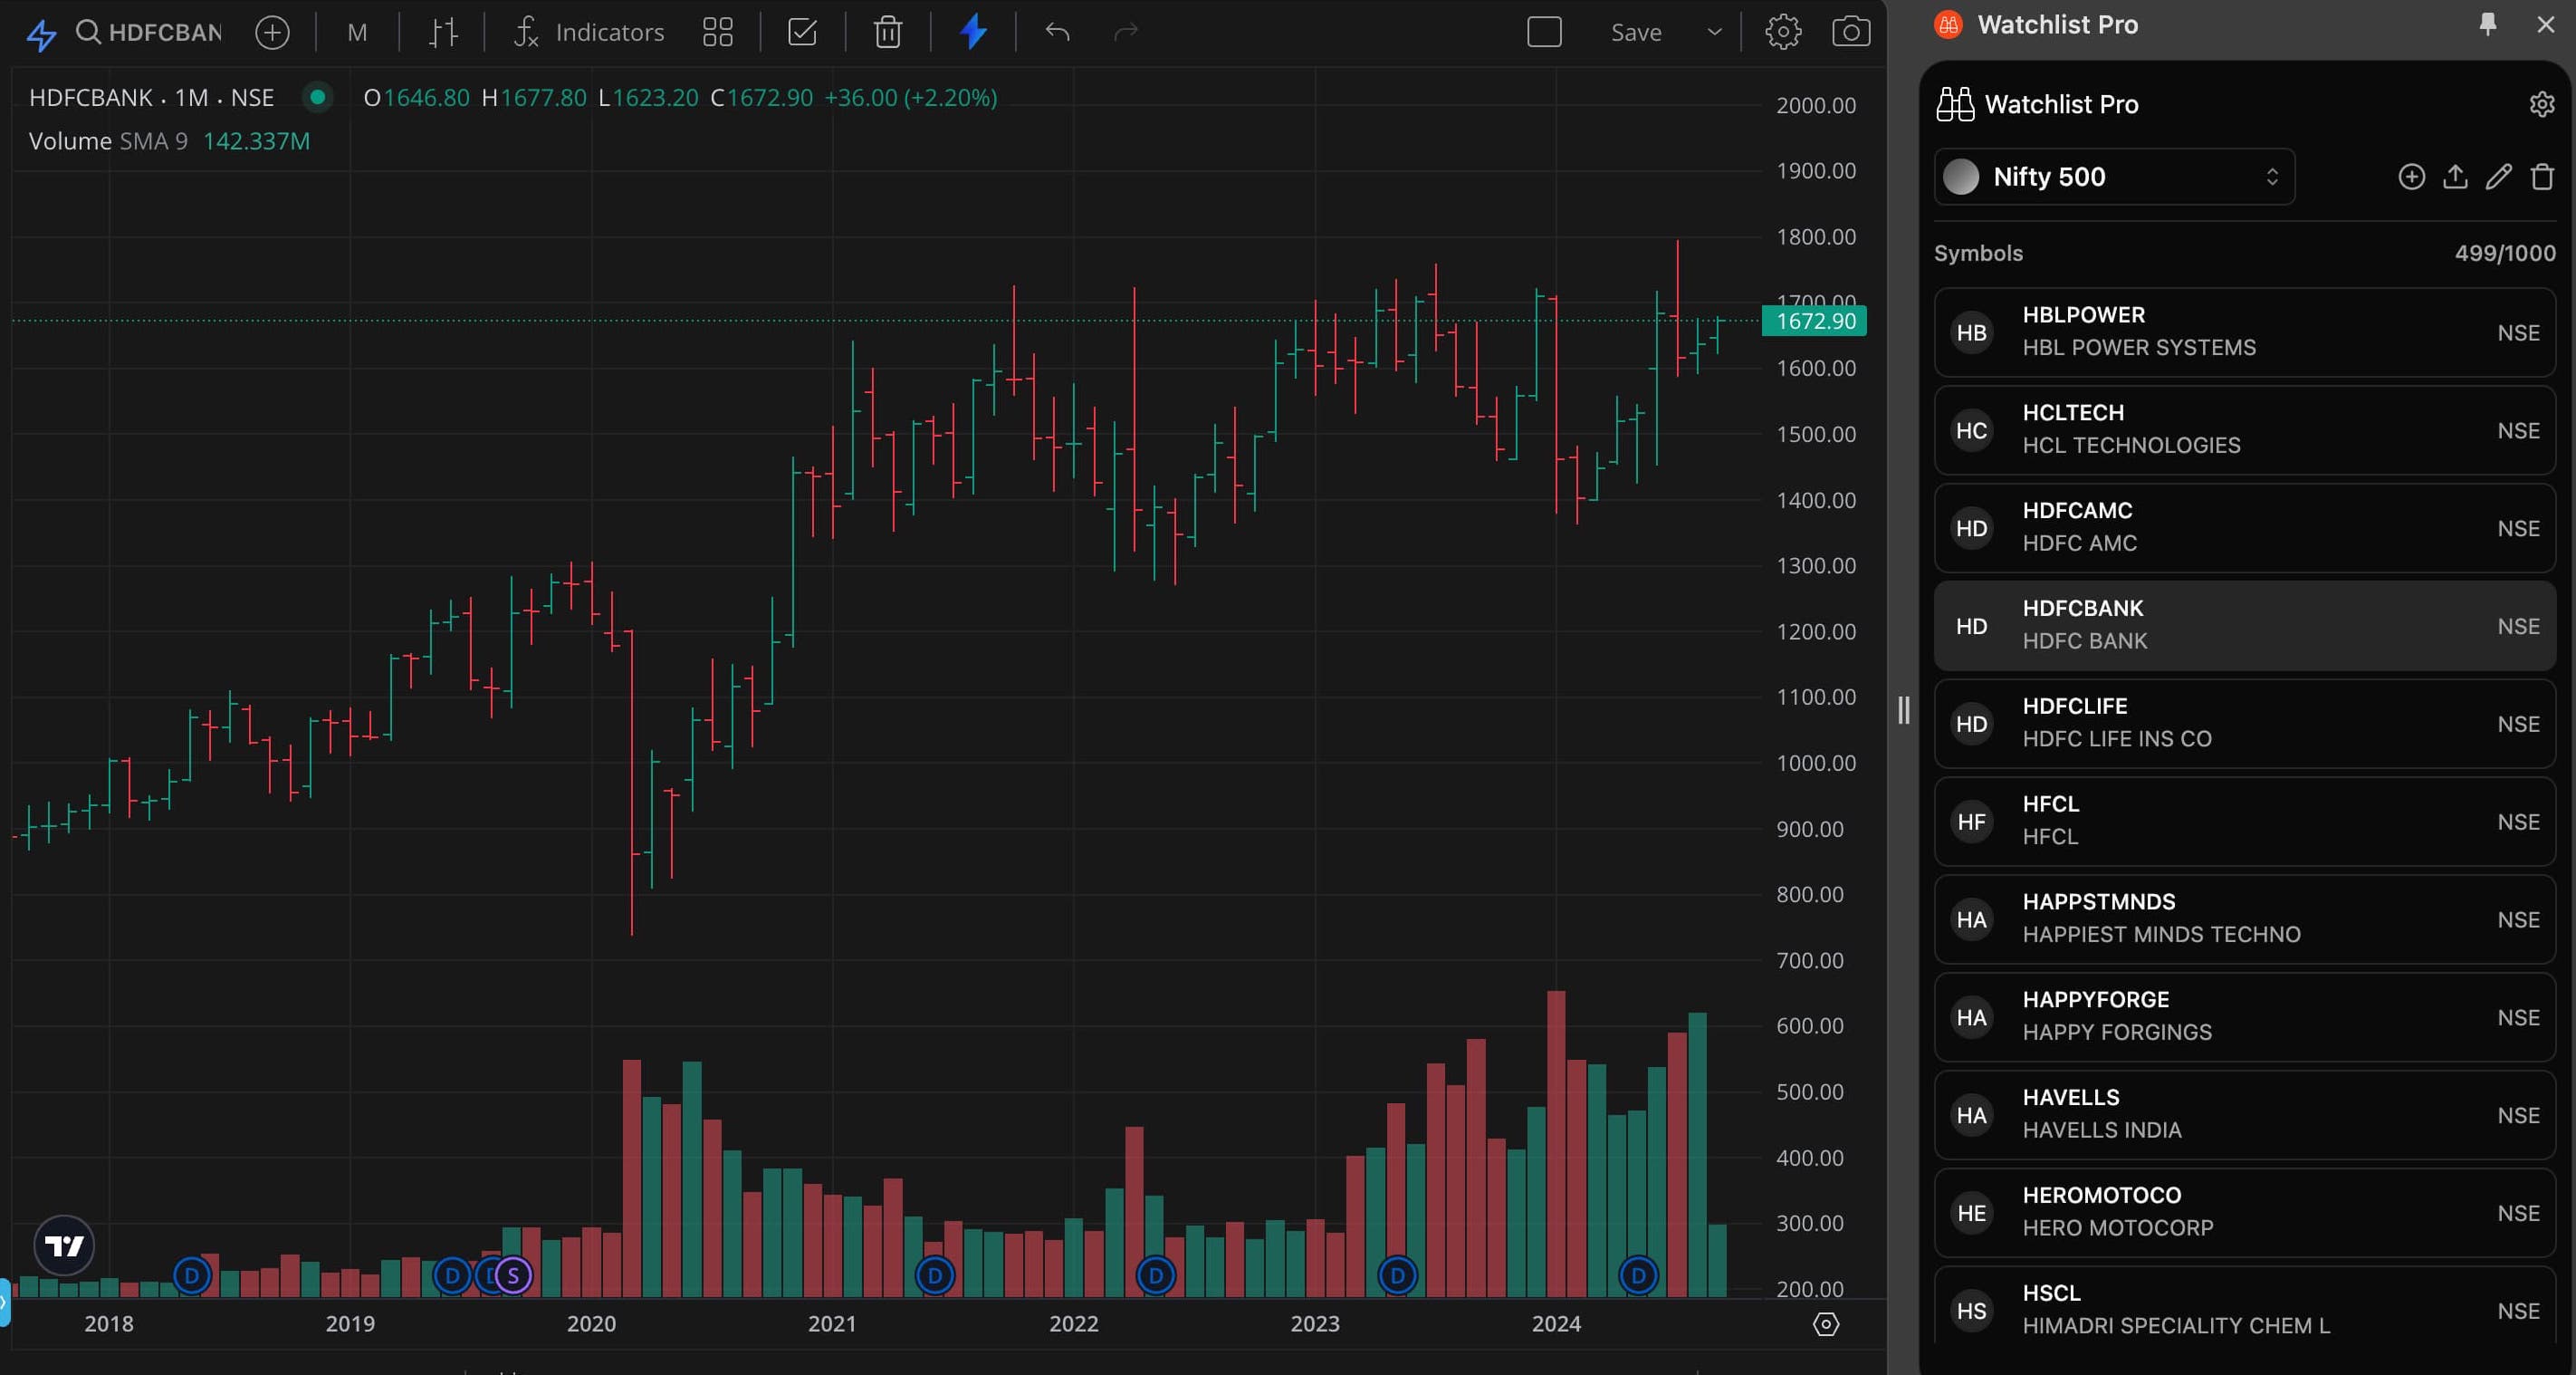Change the bar chart style icon
Image resolution: width=2576 pixels, height=1375 pixels.
tap(443, 32)
